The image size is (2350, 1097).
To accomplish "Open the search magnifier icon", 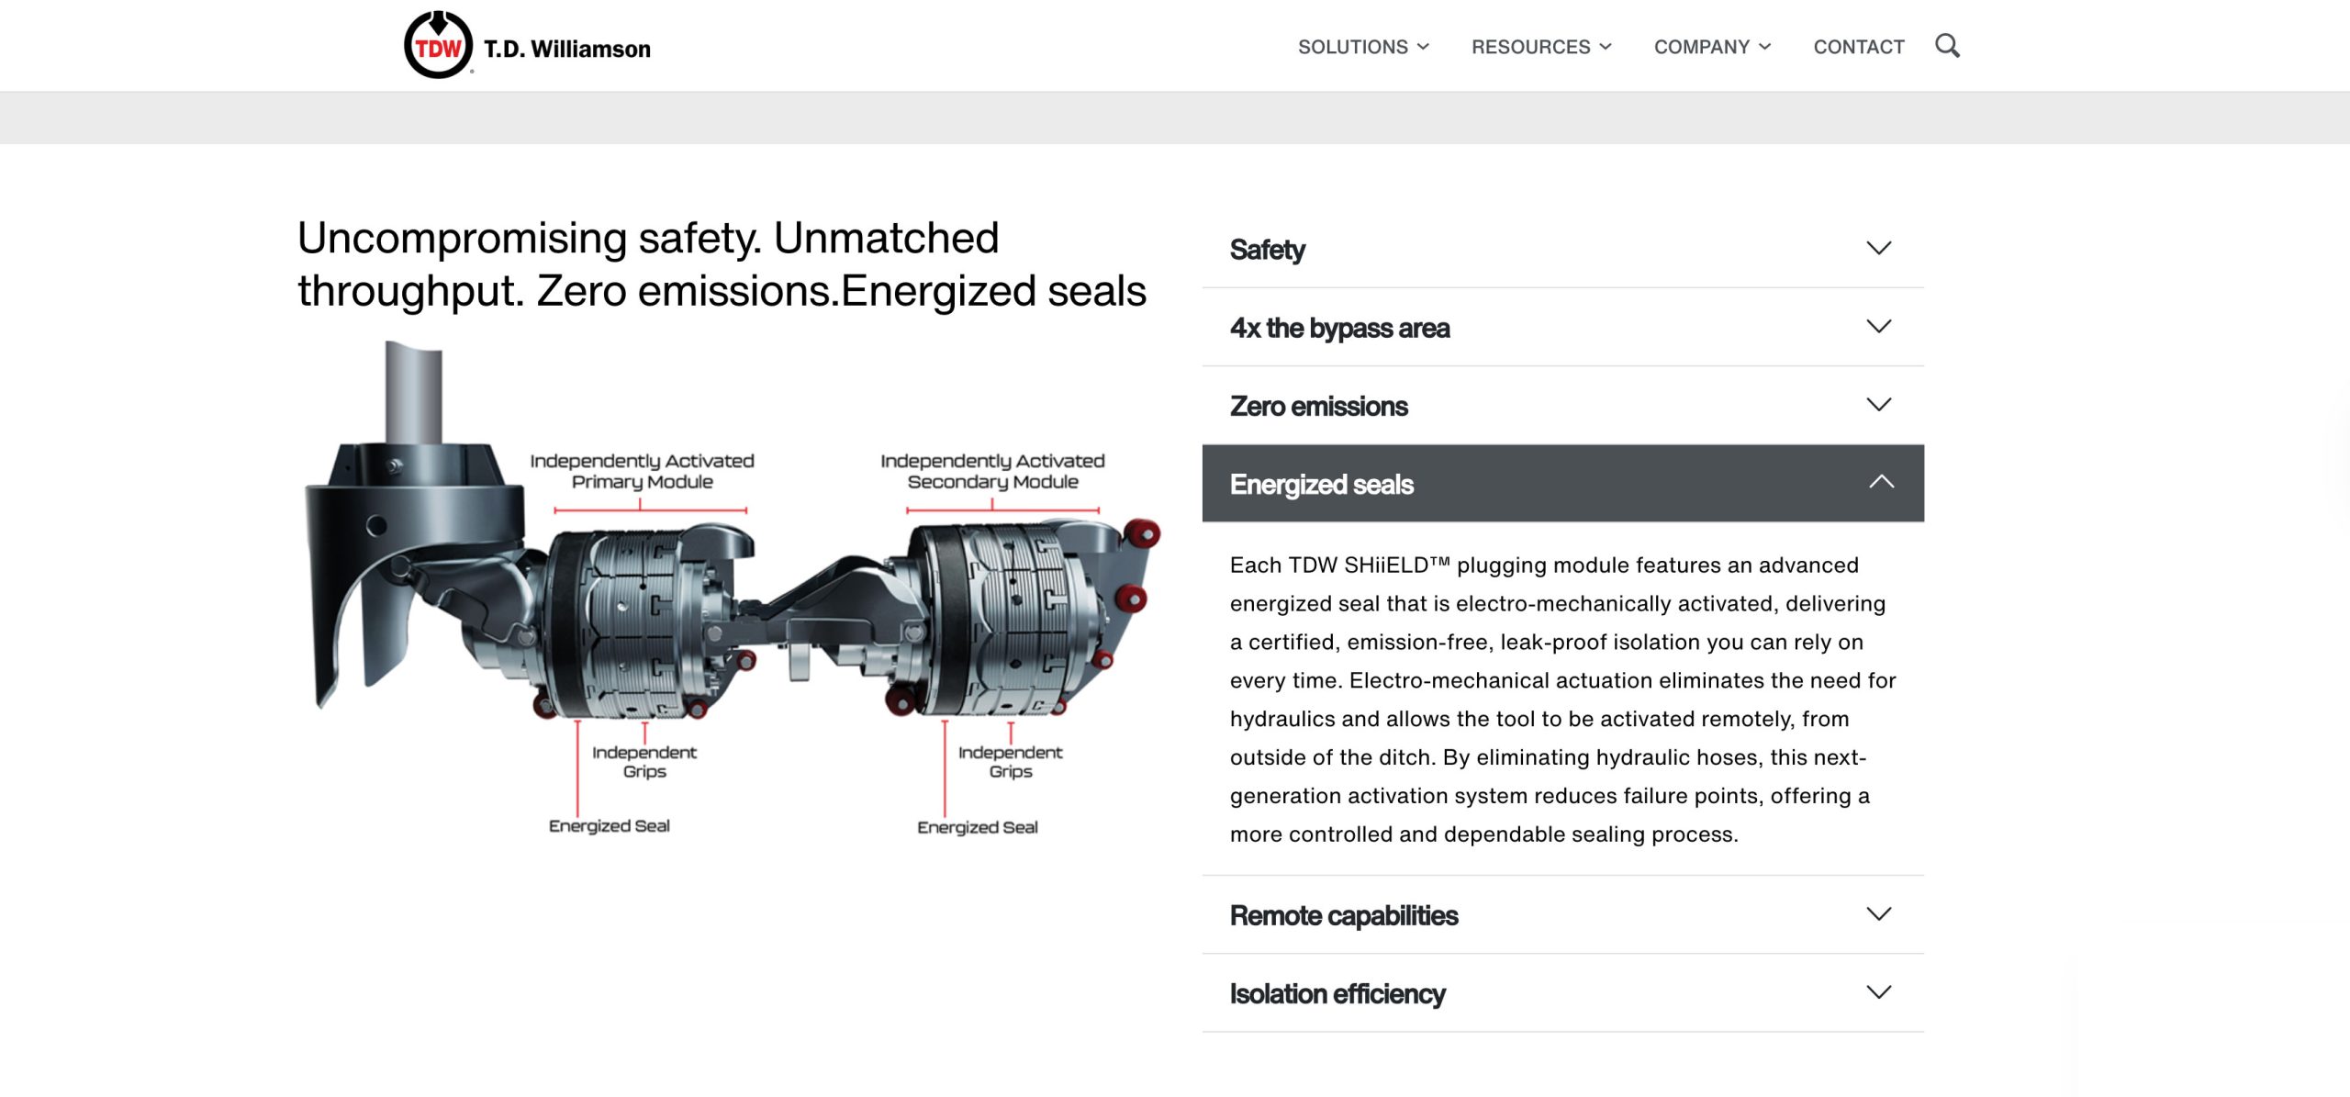I will tap(1947, 46).
